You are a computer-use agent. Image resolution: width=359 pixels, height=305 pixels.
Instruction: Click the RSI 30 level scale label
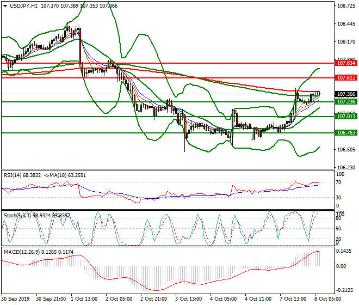point(339,198)
